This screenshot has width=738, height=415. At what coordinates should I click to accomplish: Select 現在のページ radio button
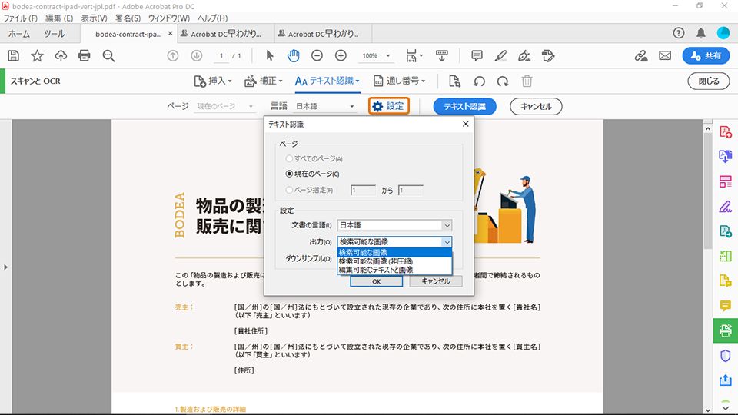290,174
